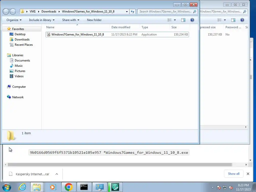The height and width of the screenshot is (192, 256).
Task: Expand the arrow after Downloads breadcrumb
Action: [x=59, y=11]
